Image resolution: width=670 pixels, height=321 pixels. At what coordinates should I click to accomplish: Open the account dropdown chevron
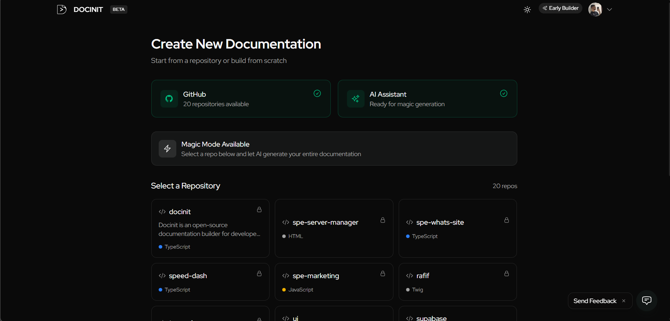tap(609, 9)
